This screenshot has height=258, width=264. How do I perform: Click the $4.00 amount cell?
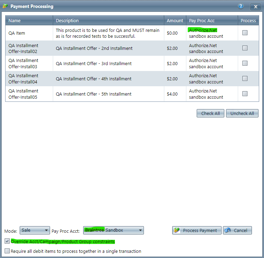pyautogui.click(x=175, y=94)
